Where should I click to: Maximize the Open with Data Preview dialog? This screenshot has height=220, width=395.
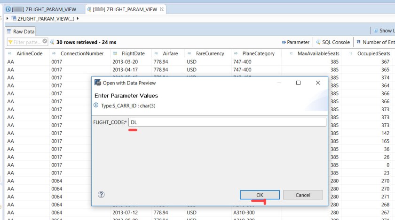pos(298,83)
